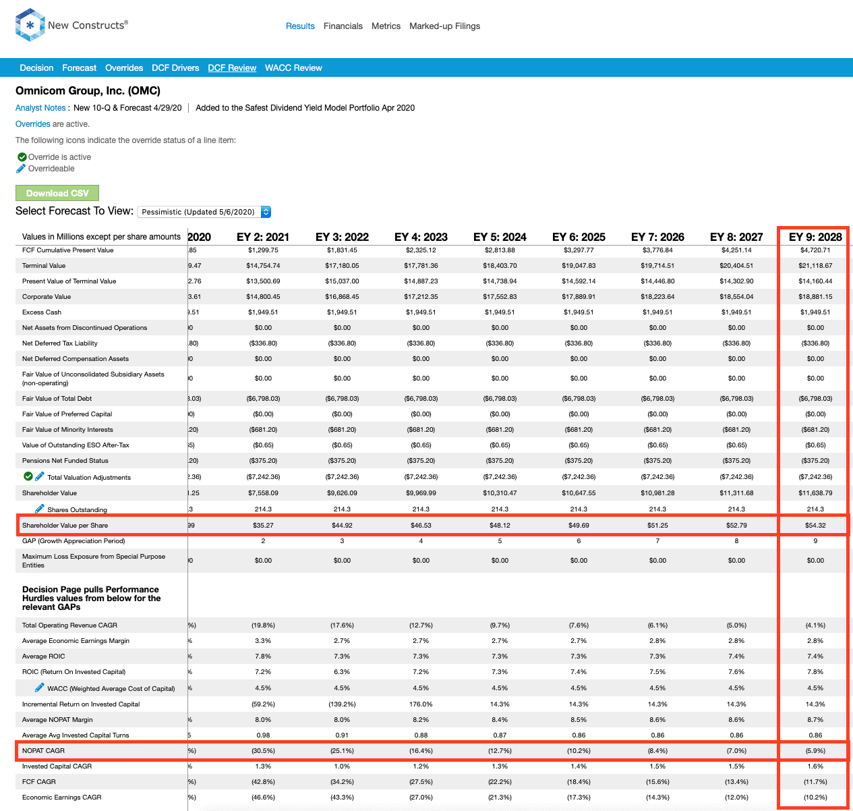Image resolution: width=853 pixels, height=811 pixels.
Task: Go to the DCF Review page
Action: click(x=232, y=68)
